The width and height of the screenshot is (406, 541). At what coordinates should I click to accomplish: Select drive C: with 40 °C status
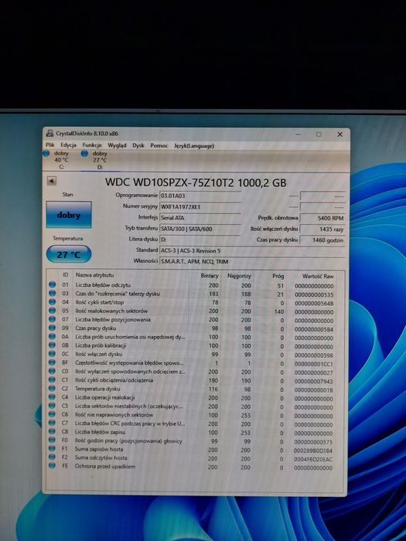coord(57,160)
